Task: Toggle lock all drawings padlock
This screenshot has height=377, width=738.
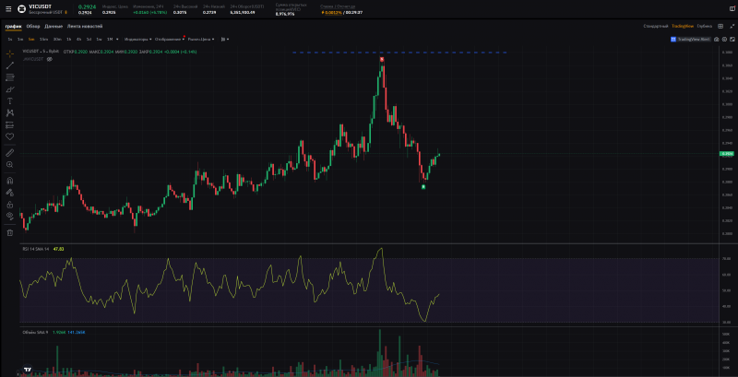Action: [x=9, y=205]
